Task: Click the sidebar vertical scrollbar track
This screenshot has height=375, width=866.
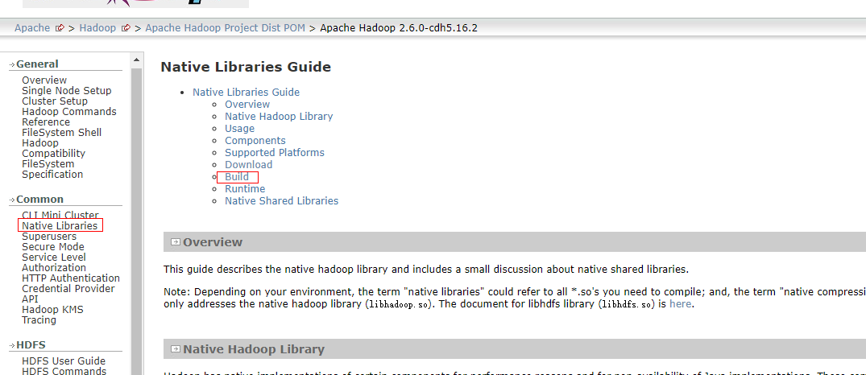Action: tap(136, 220)
